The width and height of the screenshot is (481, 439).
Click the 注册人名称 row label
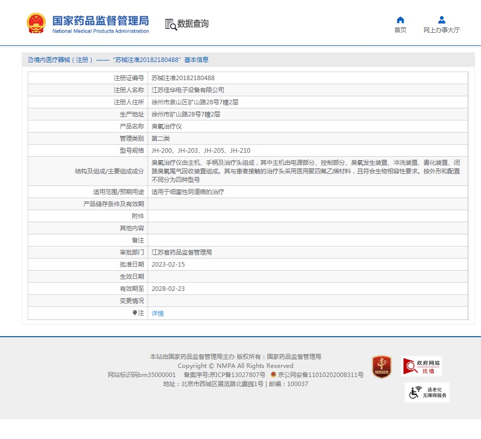pyautogui.click(x=129, y=90)
